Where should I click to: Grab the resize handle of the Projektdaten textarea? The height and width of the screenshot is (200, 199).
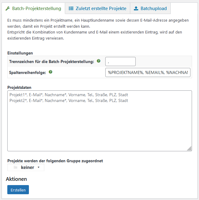189,149
